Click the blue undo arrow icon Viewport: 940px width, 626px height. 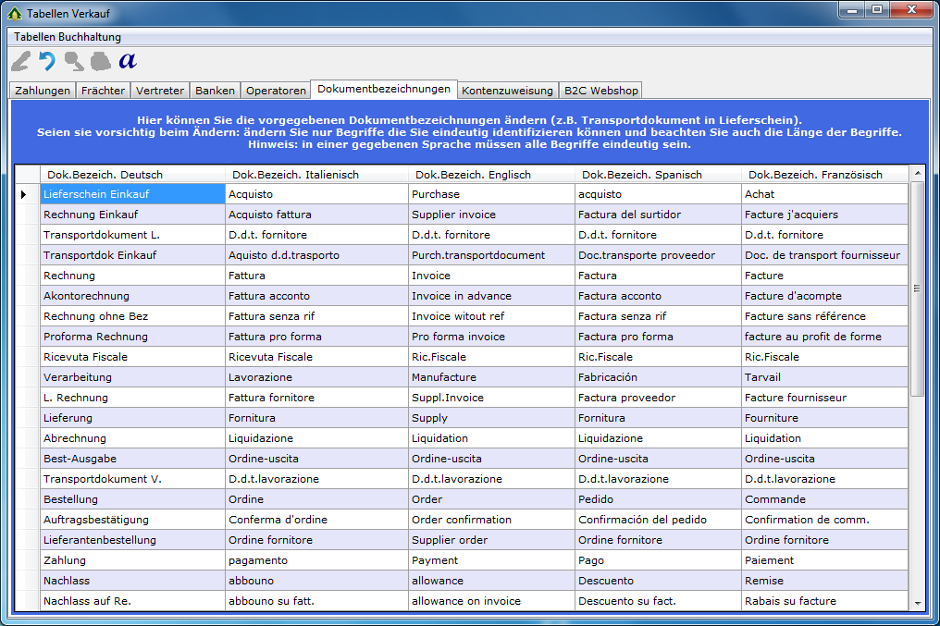(x=46, y=61)
